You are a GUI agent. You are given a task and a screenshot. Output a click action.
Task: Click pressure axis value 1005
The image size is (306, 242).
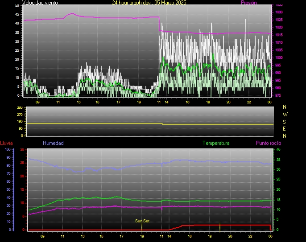(x=279, y=50)
